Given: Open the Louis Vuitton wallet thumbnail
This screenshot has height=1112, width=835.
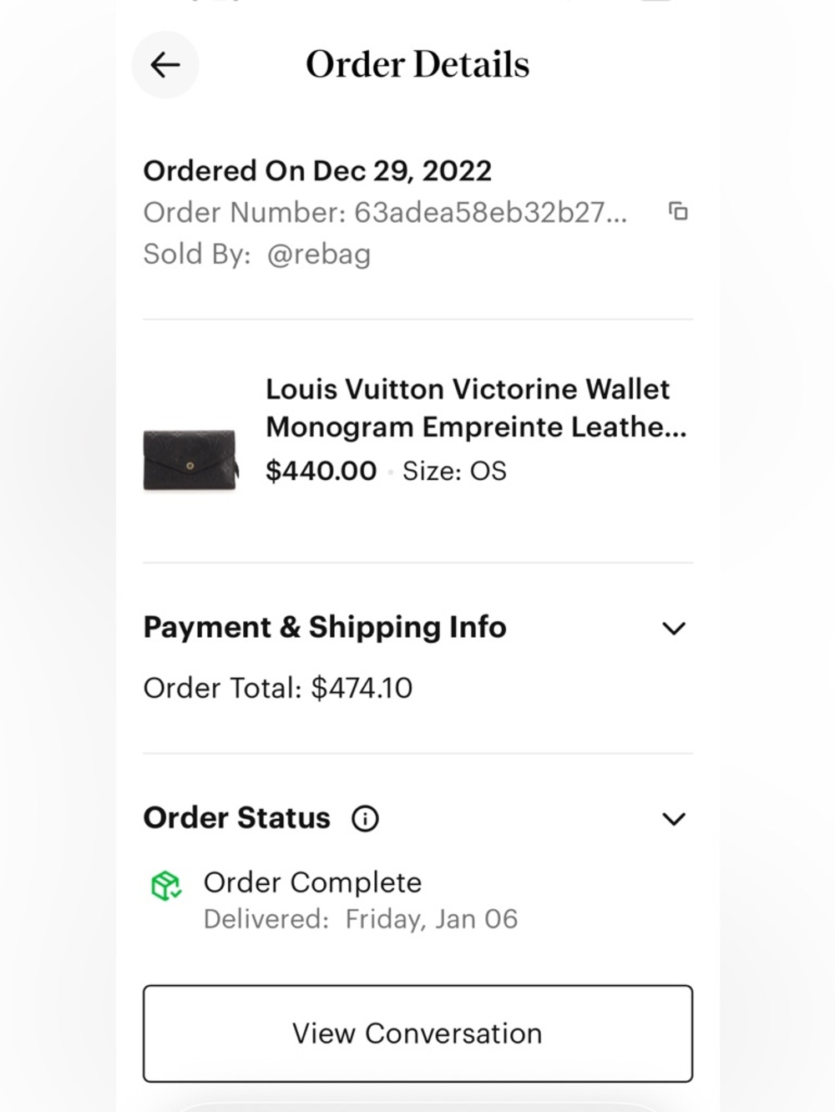Looking at the screenshot, I should pyautogui.click(x=191, y=459).
